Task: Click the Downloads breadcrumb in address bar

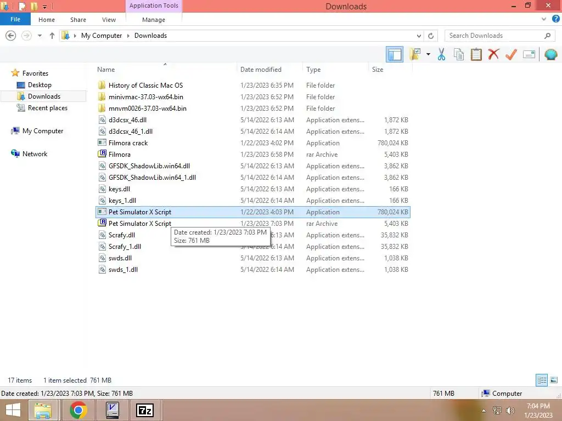Action: [x=150, y=36]
